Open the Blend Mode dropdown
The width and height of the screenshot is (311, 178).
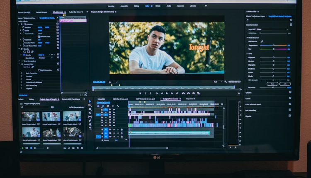[x=44, y=58]
